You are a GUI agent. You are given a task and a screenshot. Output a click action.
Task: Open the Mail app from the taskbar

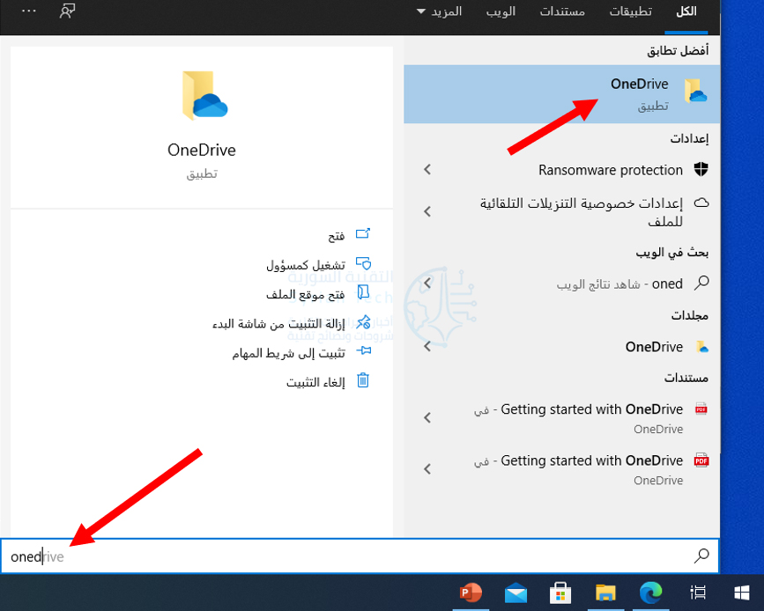tap(516, 593)
